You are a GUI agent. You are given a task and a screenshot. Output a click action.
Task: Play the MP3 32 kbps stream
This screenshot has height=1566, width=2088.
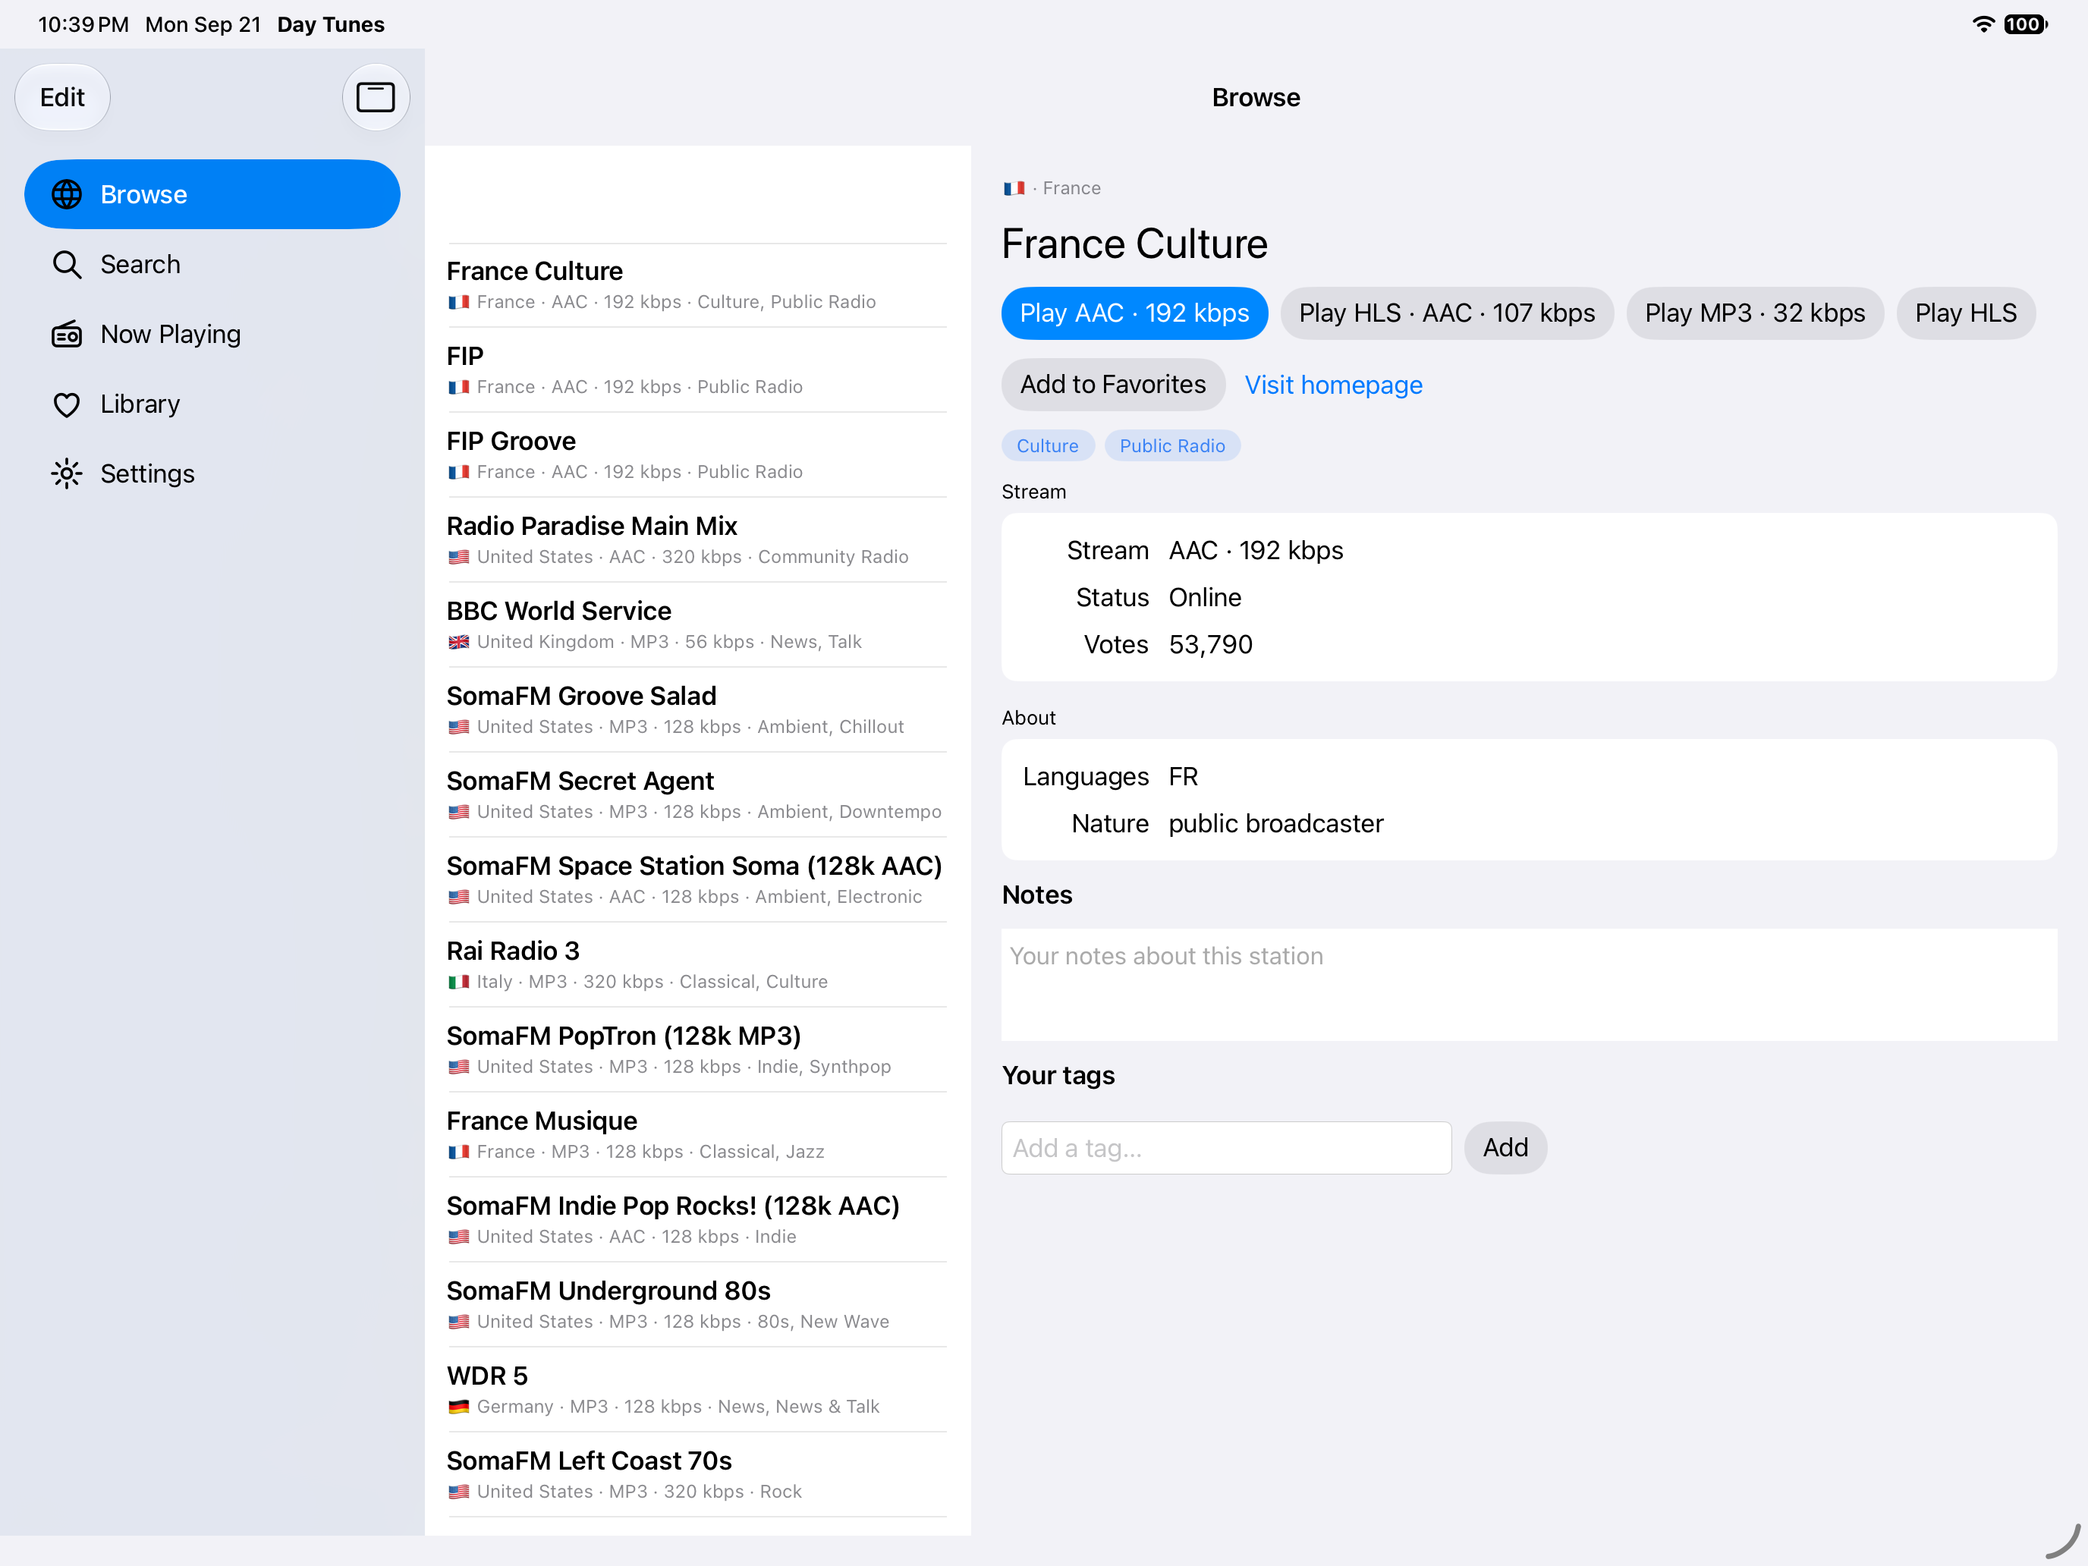click(1755, 313)
